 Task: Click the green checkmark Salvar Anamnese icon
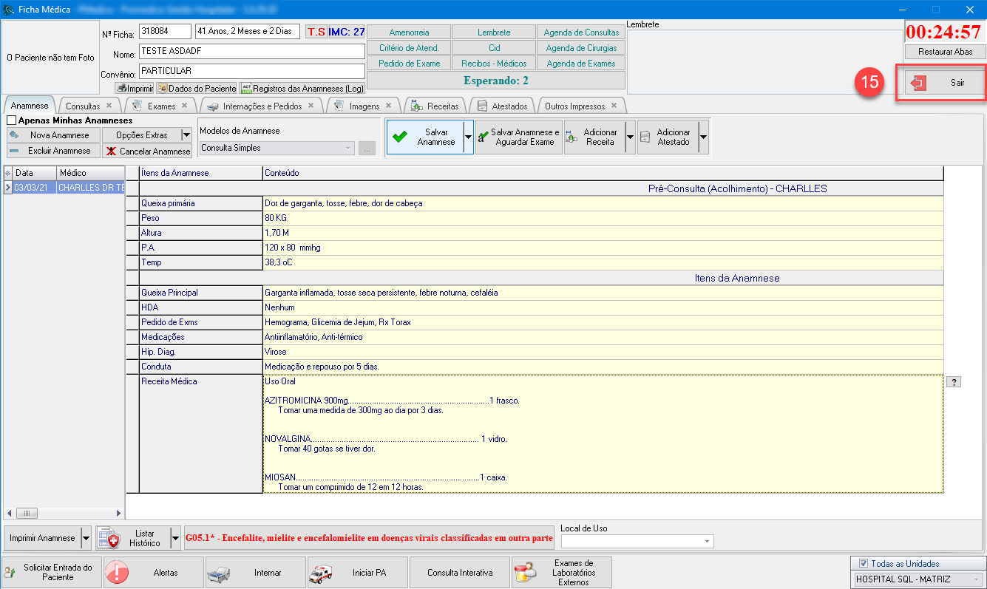400,137
